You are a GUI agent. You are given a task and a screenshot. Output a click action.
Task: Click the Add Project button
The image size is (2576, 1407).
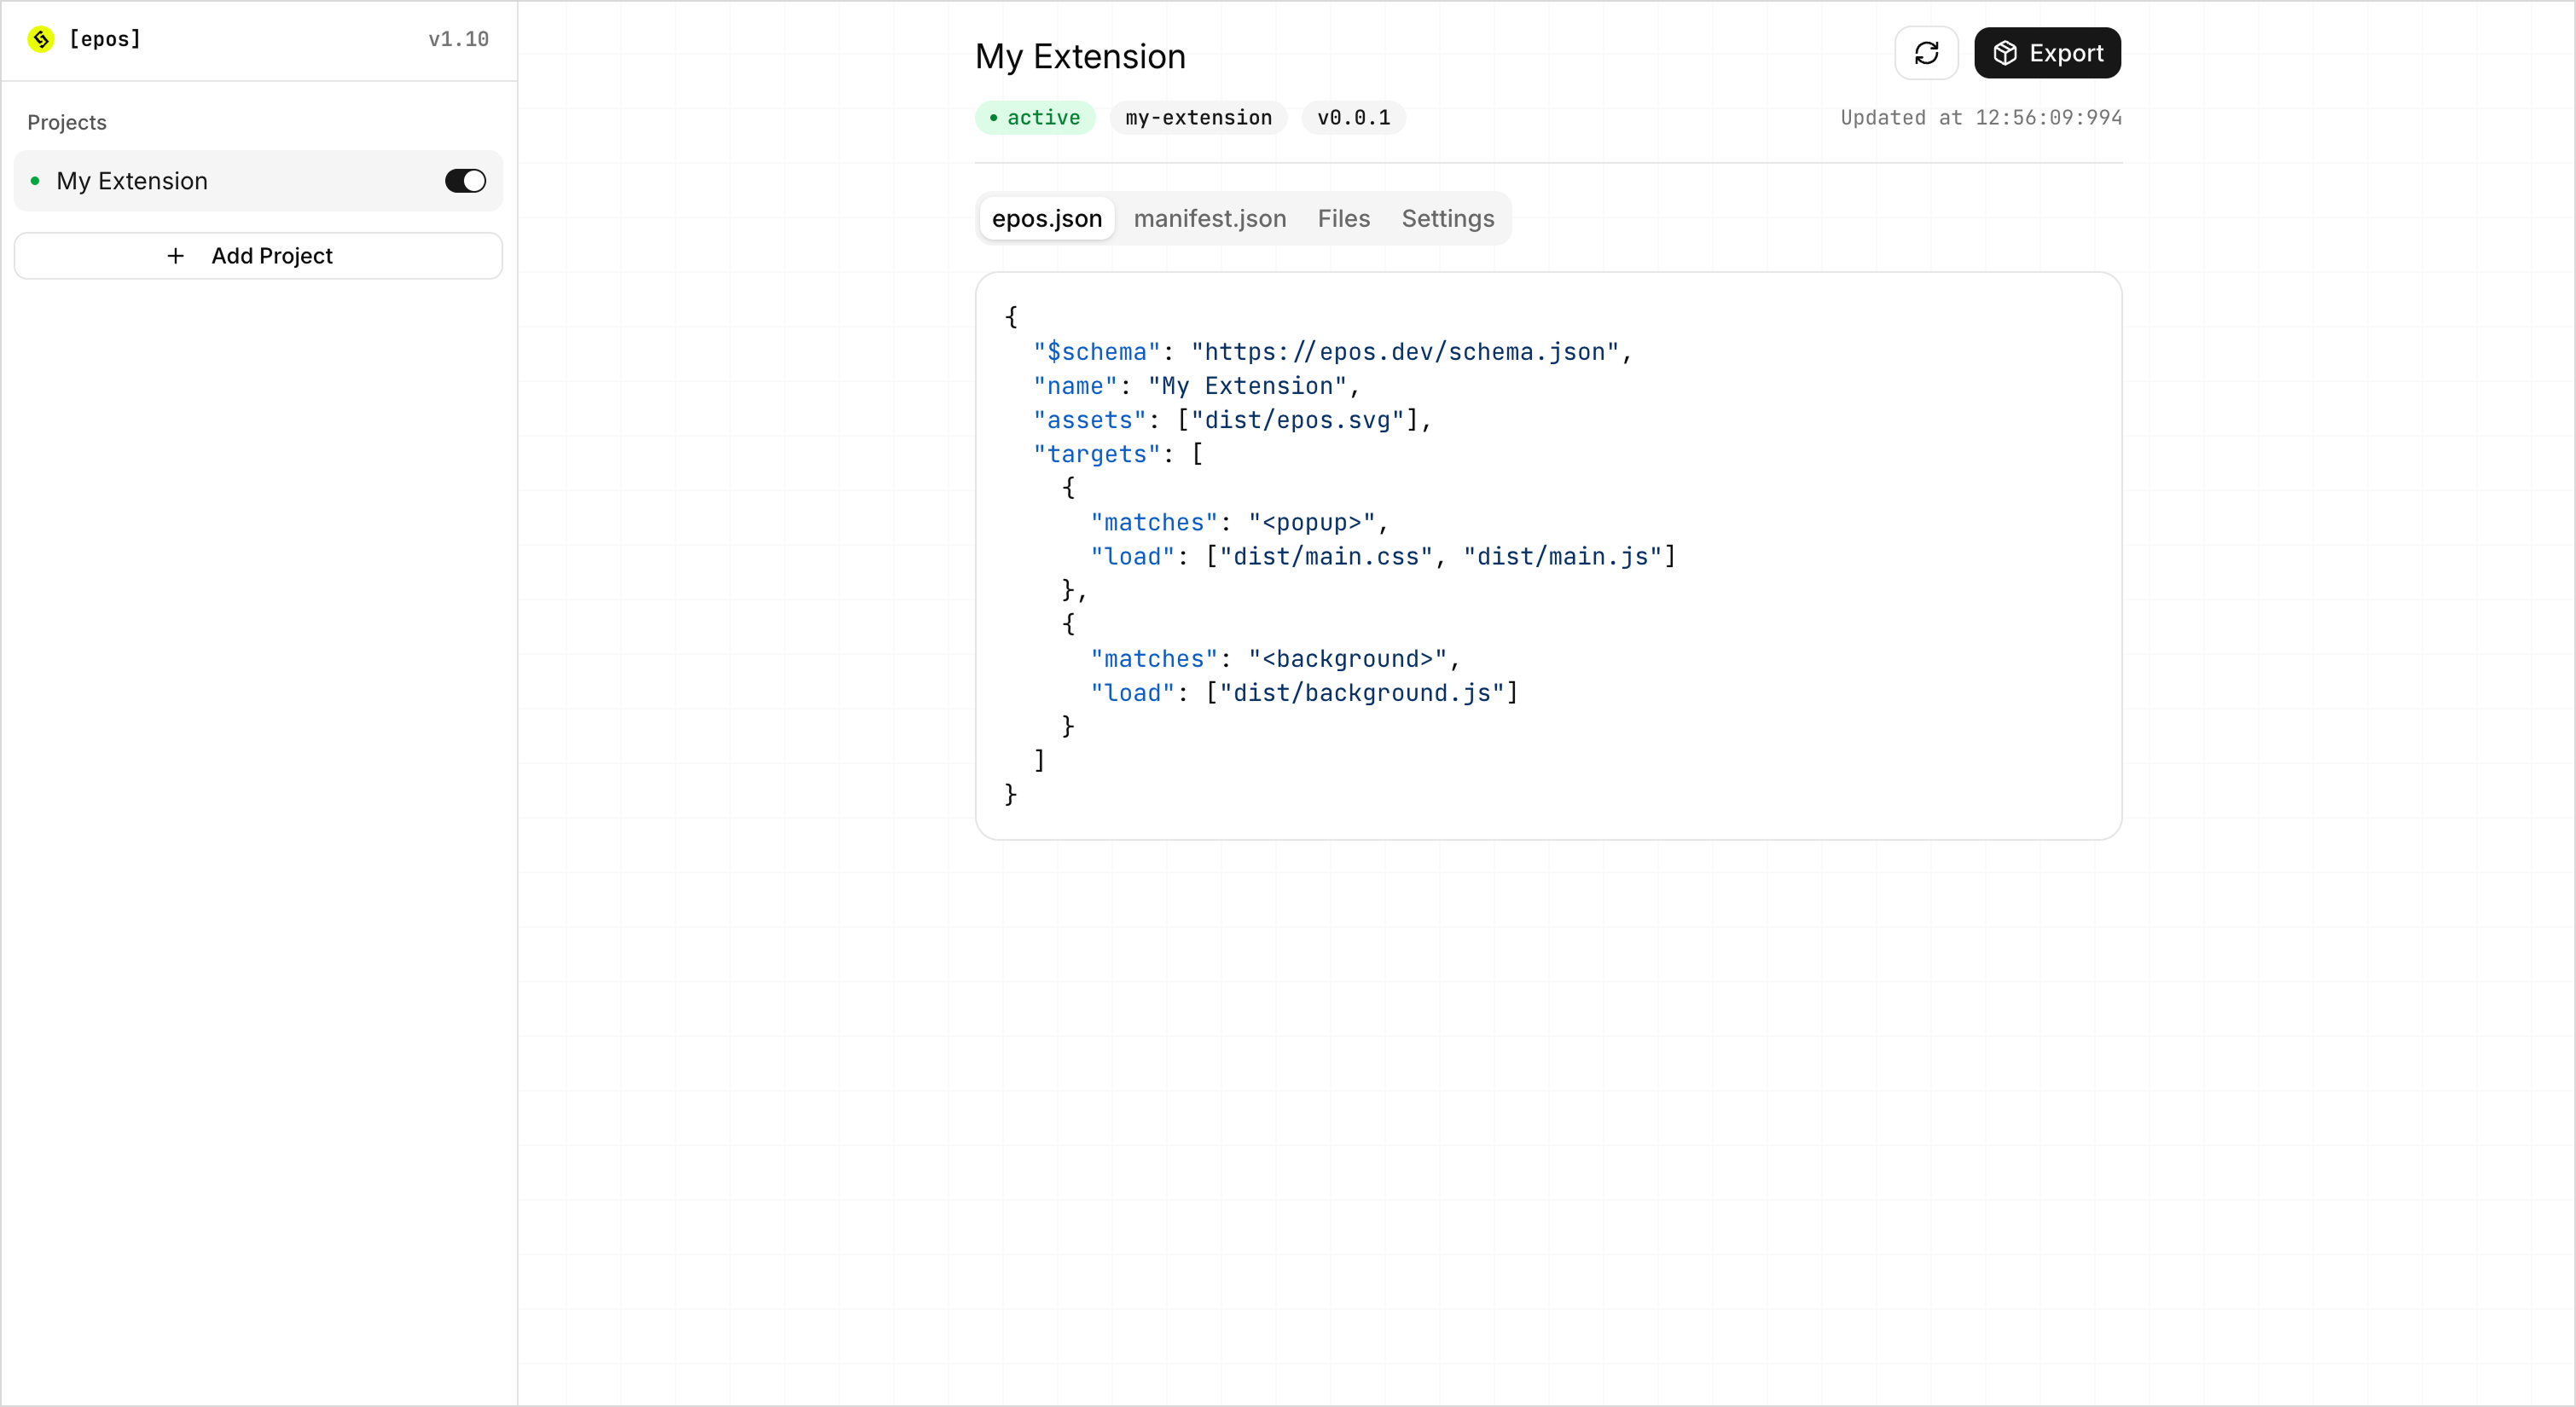(257, 256)
